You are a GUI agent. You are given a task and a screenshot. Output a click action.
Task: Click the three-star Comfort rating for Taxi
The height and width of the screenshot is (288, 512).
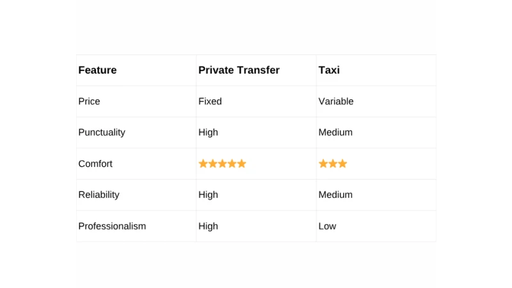click(333, 164)
